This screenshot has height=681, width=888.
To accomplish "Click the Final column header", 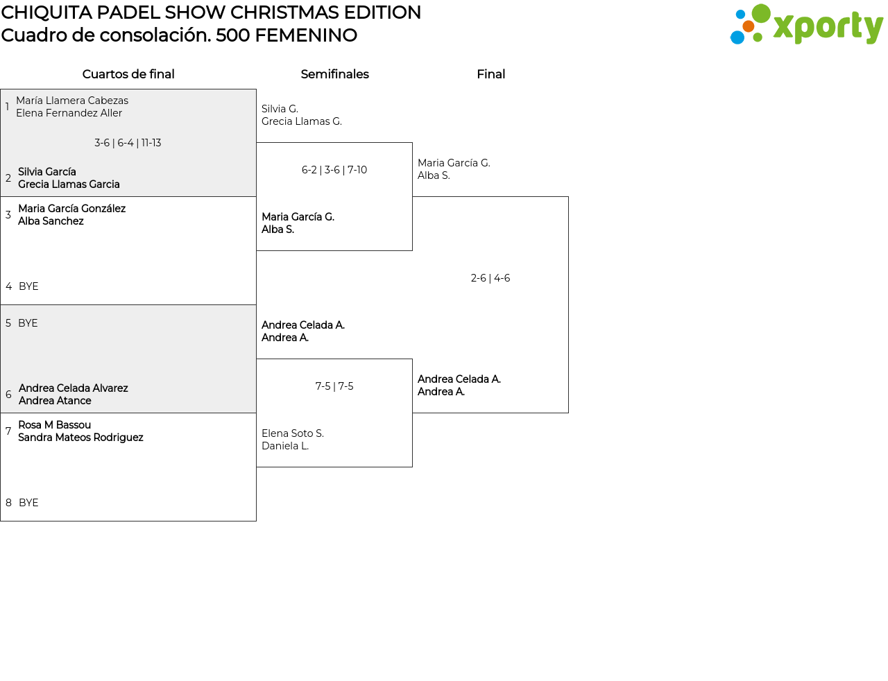I will (x=490, y=74).
